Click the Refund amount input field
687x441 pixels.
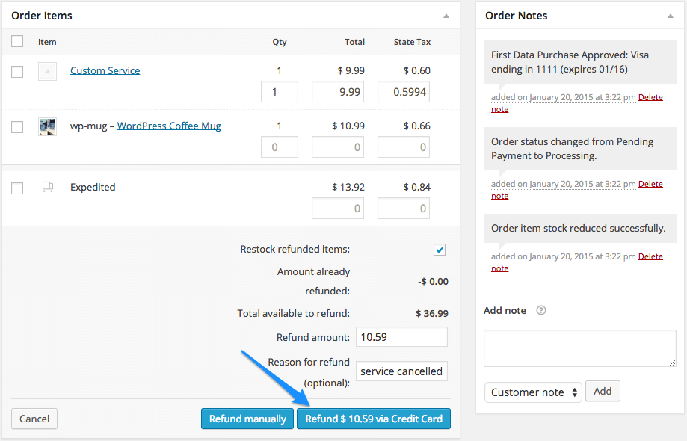pyautogui.click(x=401, y=336)
